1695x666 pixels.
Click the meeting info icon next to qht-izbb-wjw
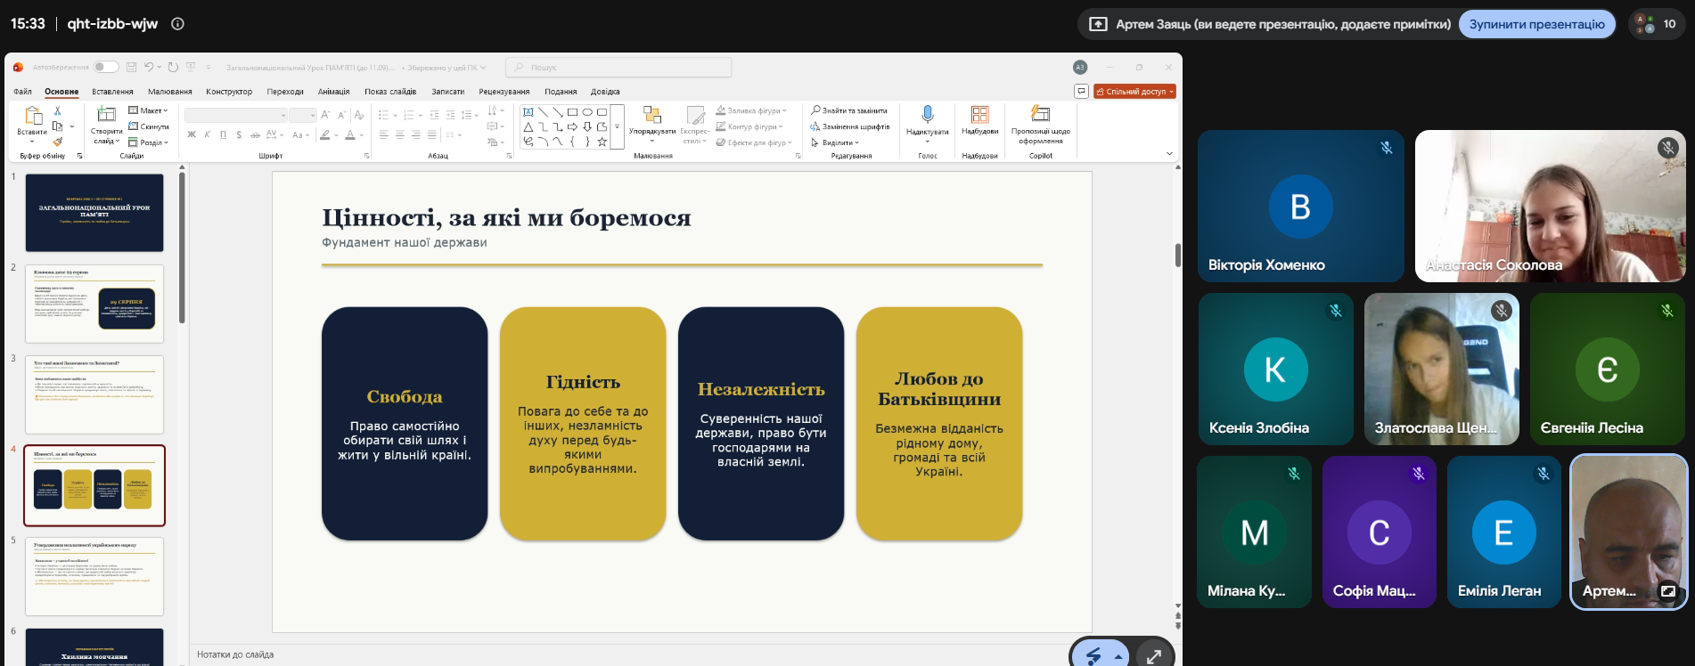pos(177,24)
